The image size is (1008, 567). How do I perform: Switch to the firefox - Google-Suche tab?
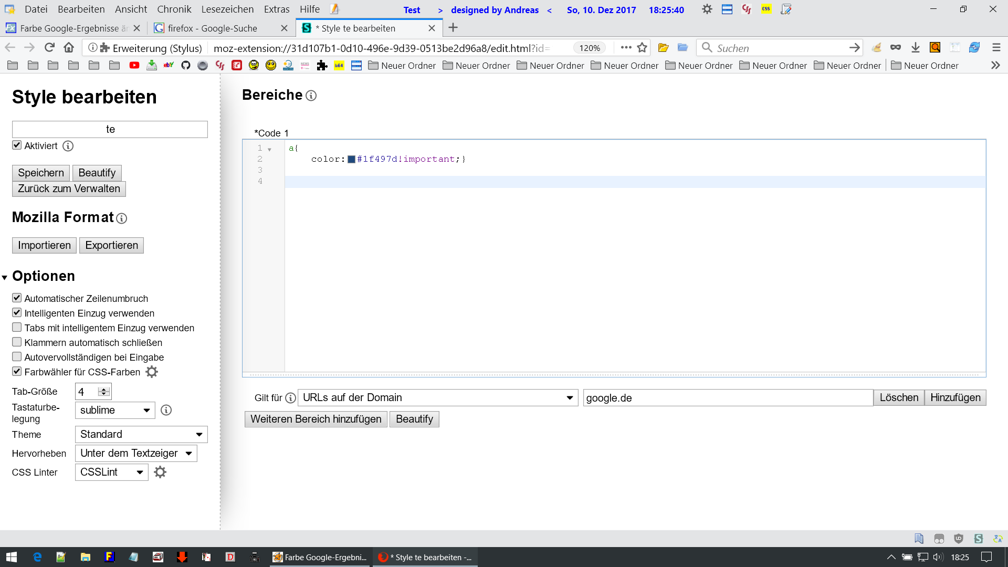[x=212, y=28]
